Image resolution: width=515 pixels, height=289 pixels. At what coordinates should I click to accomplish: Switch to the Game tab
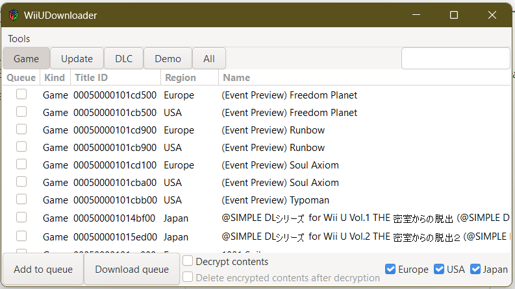[26, 59]
